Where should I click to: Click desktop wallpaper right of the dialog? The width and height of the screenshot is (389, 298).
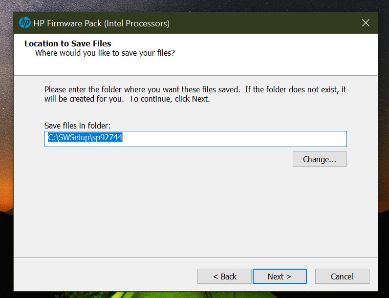click(384, 147)
